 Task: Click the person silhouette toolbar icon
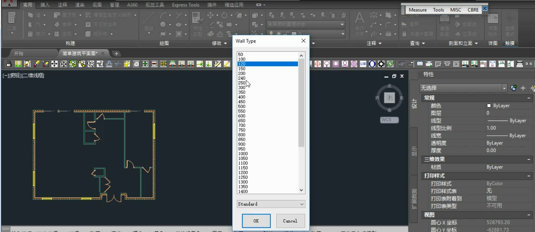[345, 64]
